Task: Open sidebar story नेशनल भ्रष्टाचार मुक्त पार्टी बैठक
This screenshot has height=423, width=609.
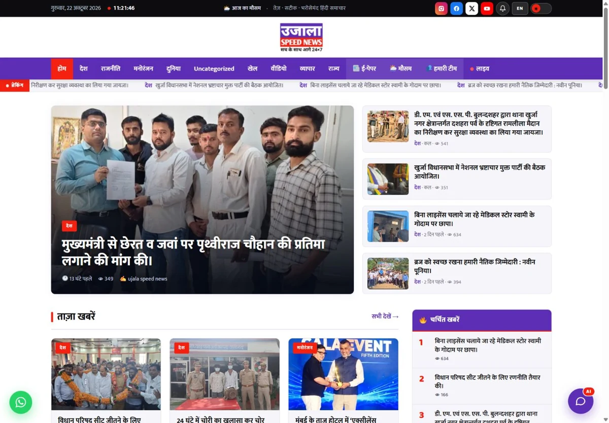Action: pos(480,172)
